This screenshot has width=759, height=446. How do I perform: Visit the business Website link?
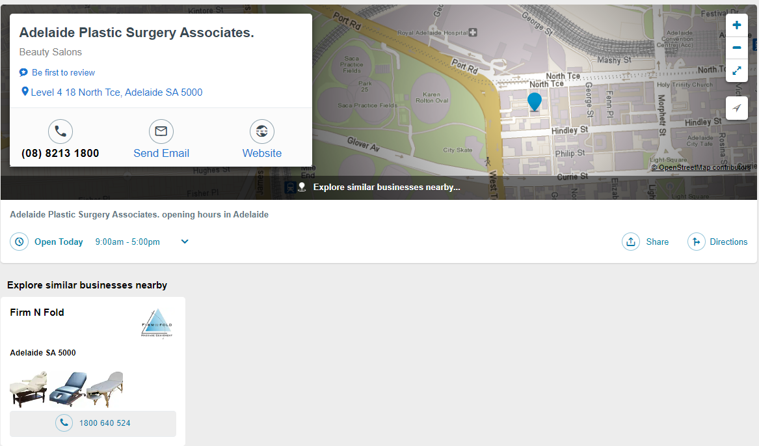tap(262, 153)
